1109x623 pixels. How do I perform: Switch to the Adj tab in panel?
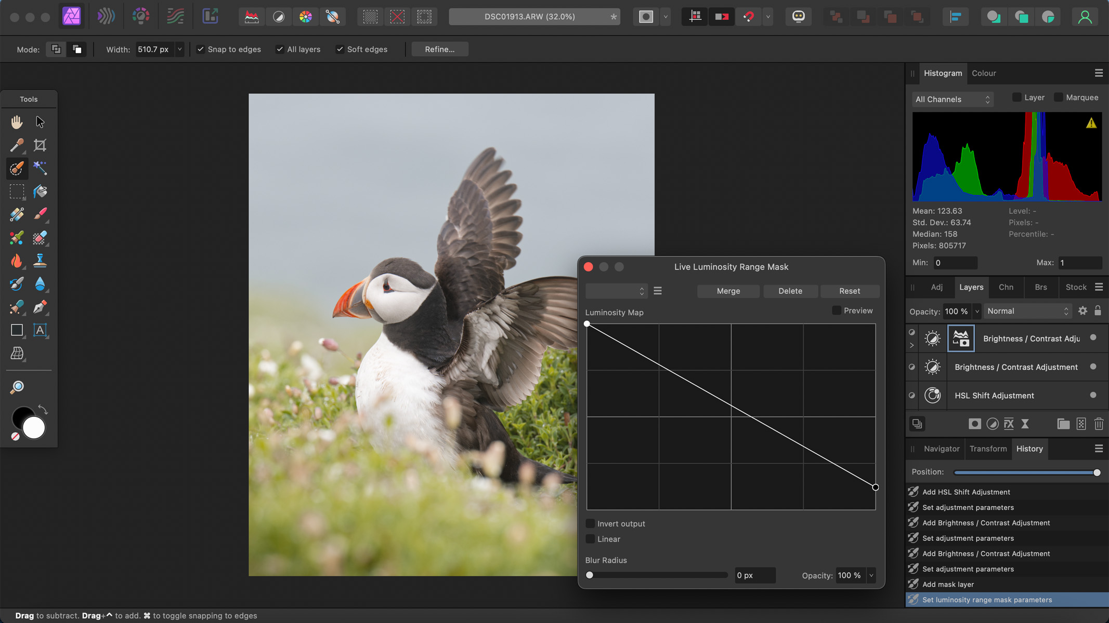937,287
